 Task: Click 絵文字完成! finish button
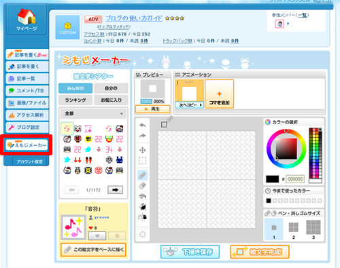tap(260, 252)
